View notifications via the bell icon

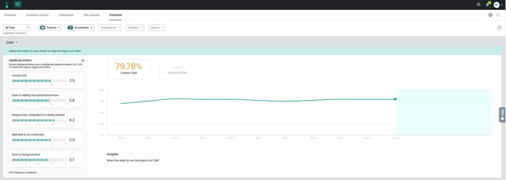coord(487,5)
